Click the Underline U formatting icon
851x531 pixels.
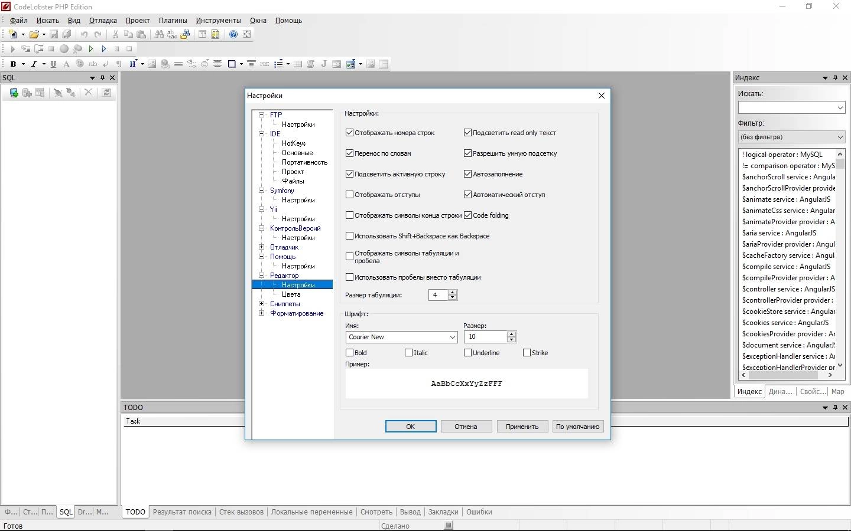pyautogui.click(x=53, y=64)
